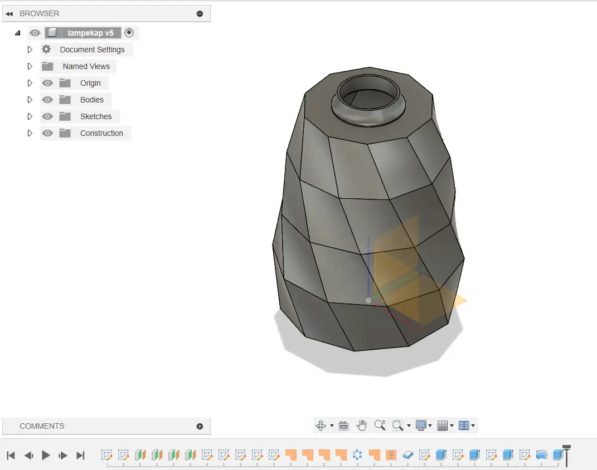Expand the Comments panel with the round plus button

click(x=200, y=426)
